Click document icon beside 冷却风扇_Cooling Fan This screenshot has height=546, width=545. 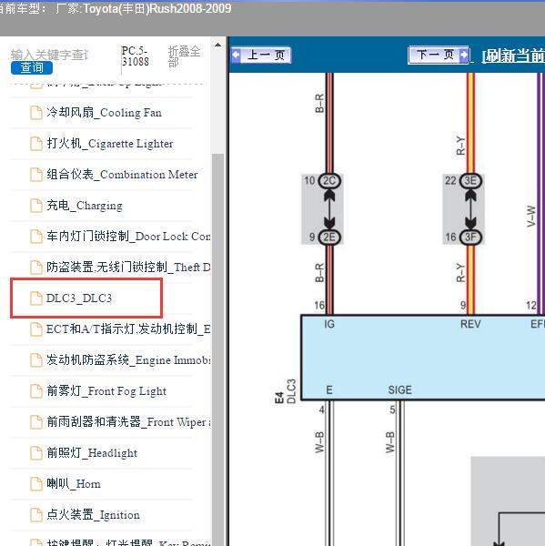(x=36, y=113)
